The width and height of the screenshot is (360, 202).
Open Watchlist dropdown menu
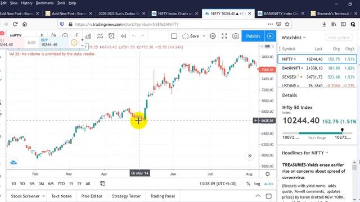pyautogui.click(x=294, y=38)
